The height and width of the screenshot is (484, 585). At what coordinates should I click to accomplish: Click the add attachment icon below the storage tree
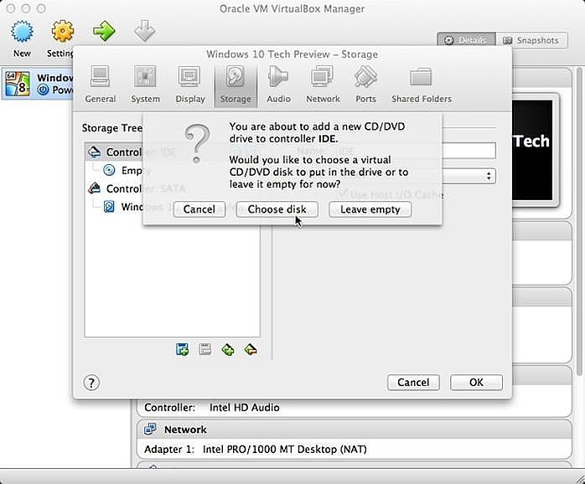(227, 350)
